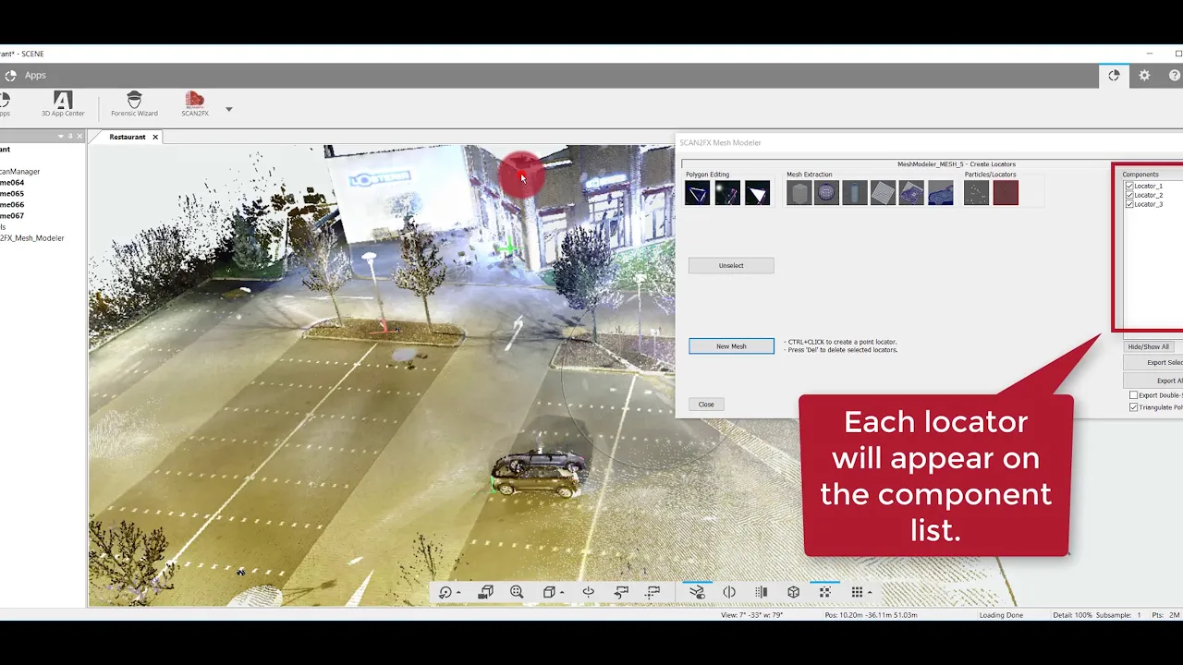Click the striped column view icon
The image size is (1183, 665).
762,592
